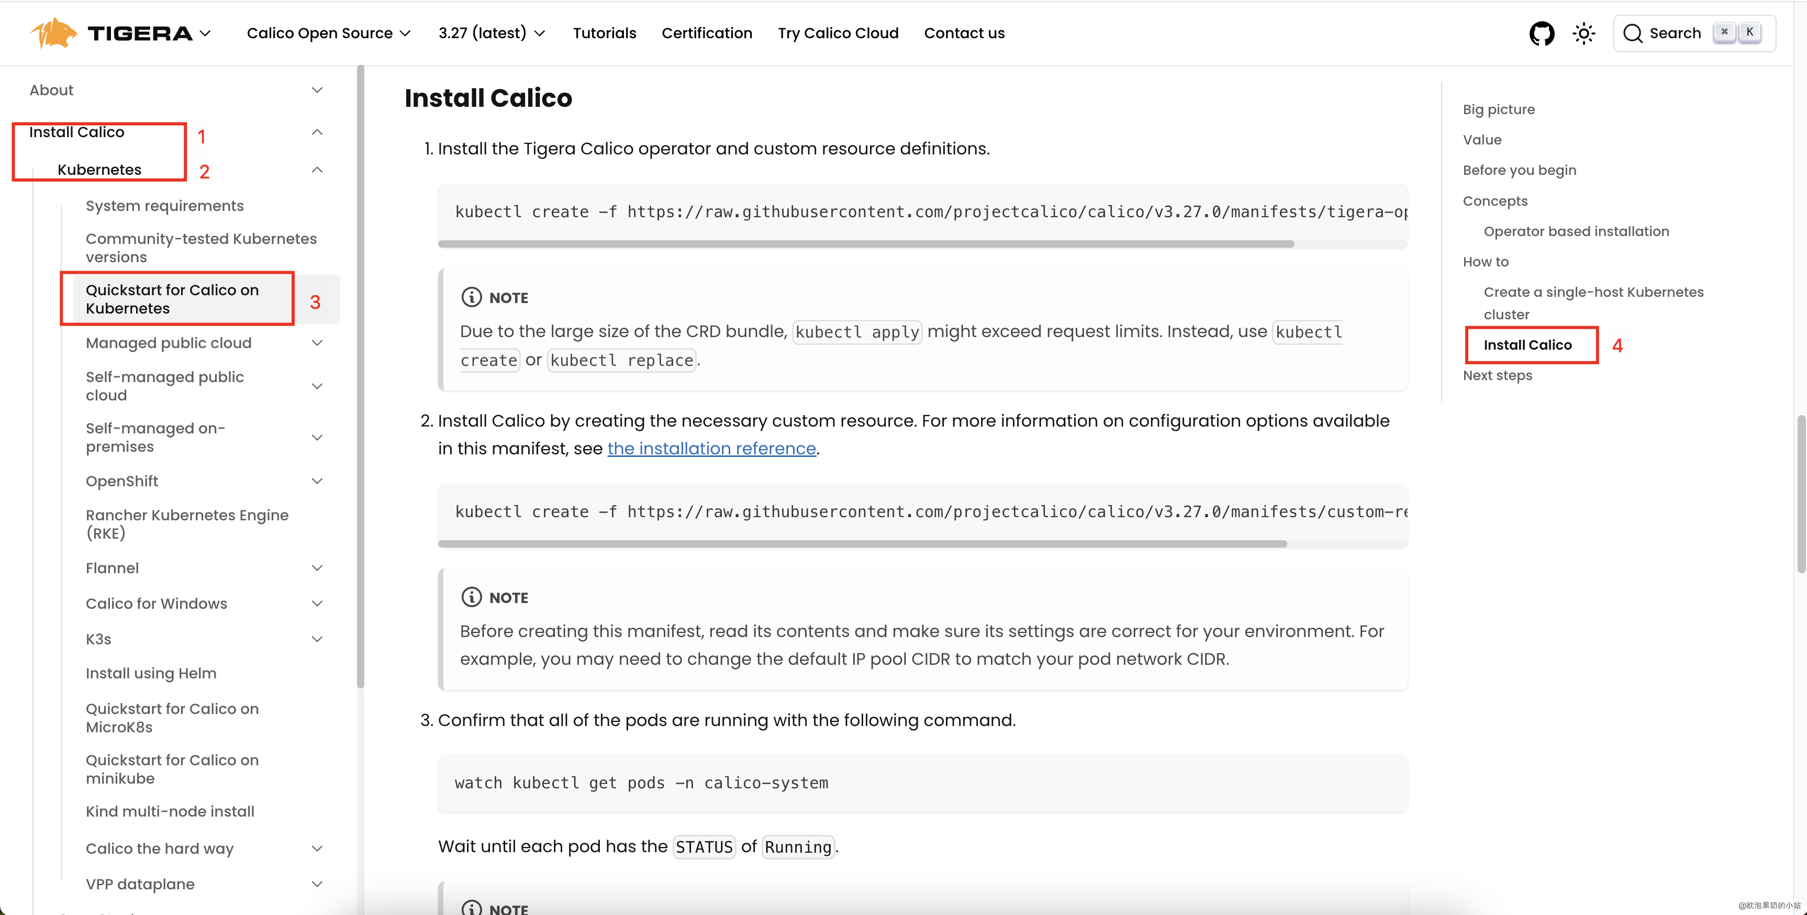Image resolution: width=1807 pixels, height=915 pixels.
Task: Collapse the Install Calico sidebar chevron
Action: (317, 132)
